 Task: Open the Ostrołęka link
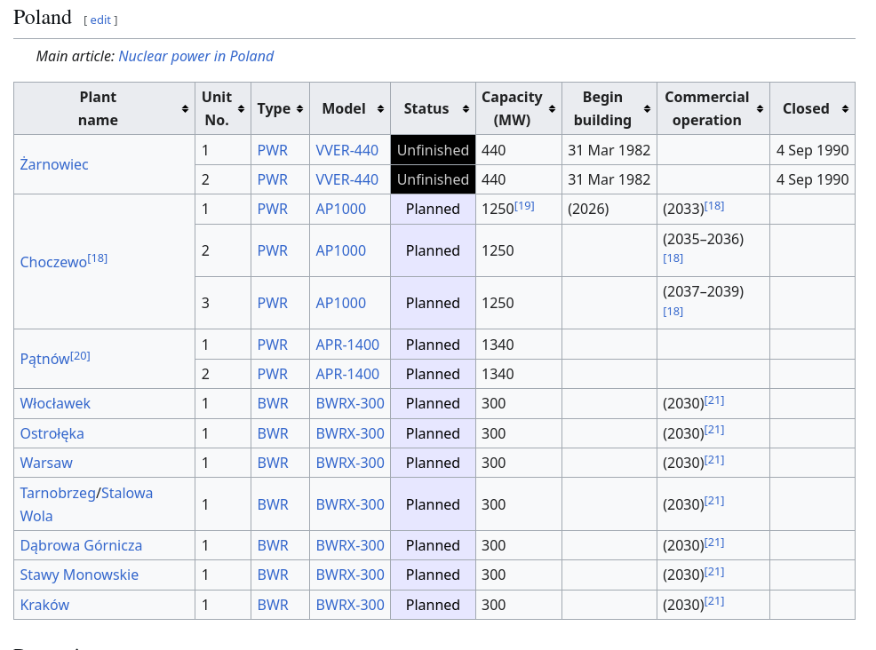(52, 434)
